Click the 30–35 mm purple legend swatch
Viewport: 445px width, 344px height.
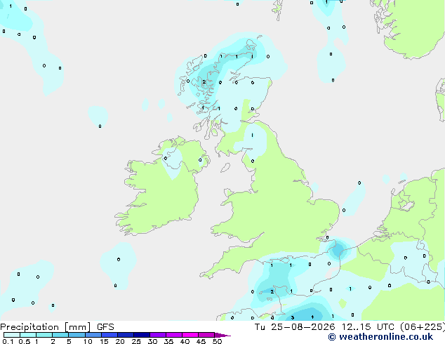coord(158,335)
